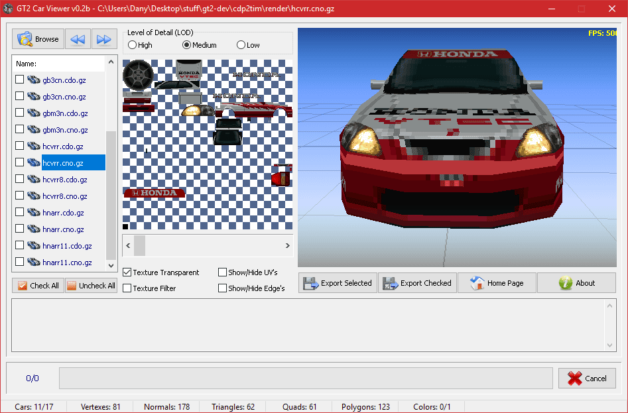
Task: Click the 3D Honda car render view
Action: (457, 147)
